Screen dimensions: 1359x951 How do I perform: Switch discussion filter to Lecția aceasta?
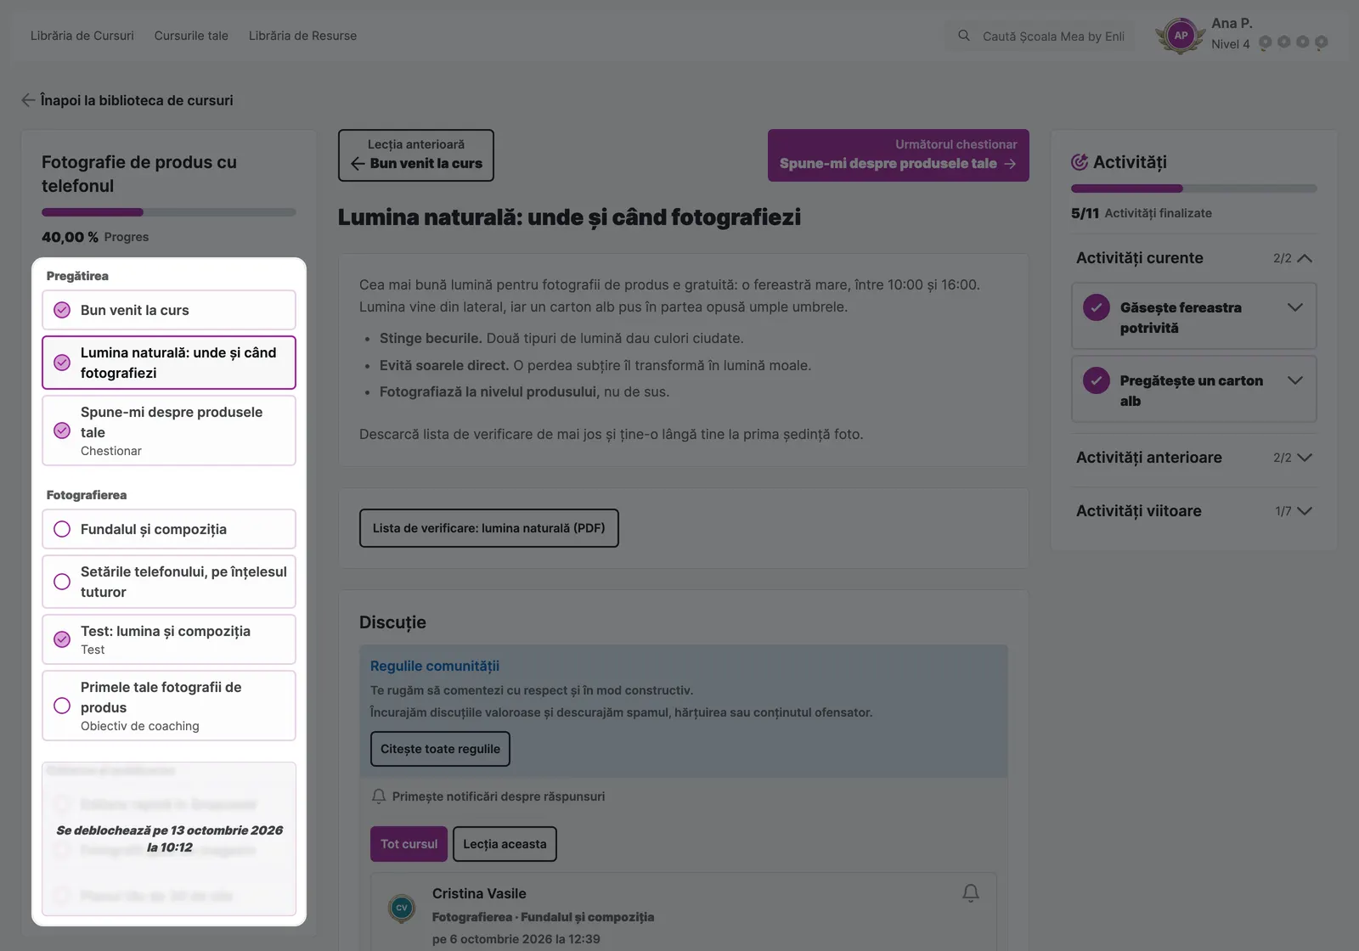click(x=505, y=844)
